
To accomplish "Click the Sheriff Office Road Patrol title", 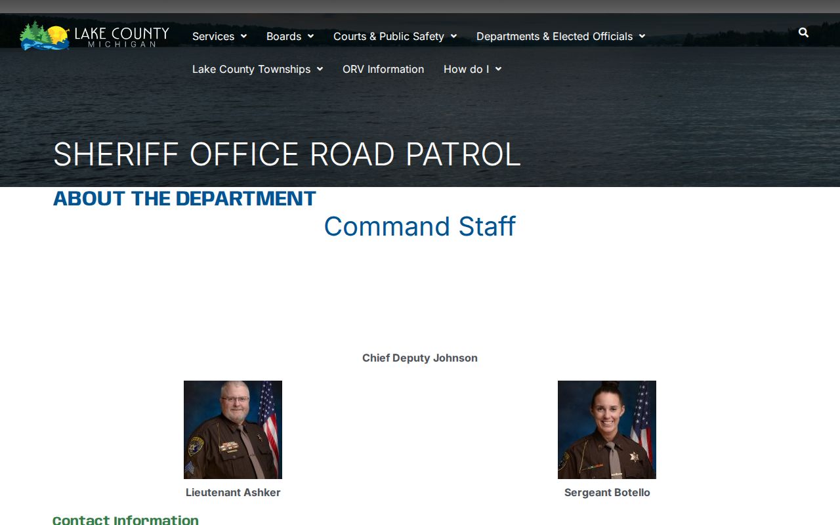I will pos(287,155).
